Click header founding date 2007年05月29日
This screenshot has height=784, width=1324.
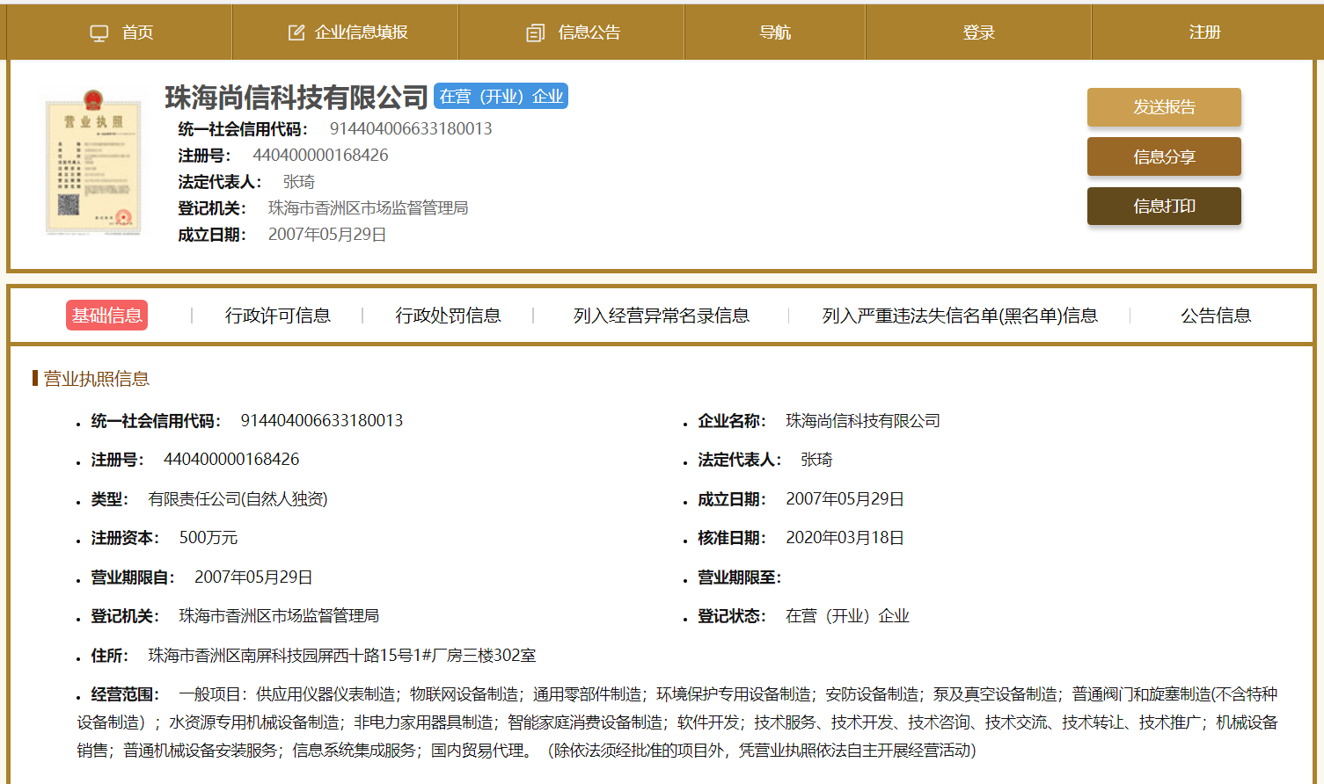coord(327,234)
